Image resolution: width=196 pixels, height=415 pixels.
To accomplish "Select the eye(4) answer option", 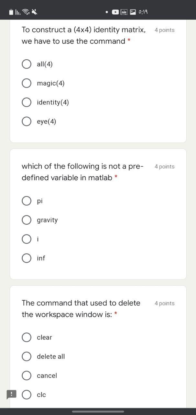I will [27, 121].
